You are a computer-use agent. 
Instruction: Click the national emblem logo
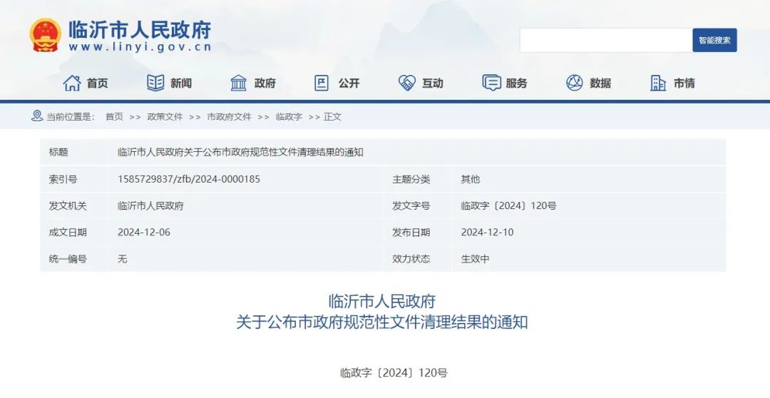tap(45, 36)
